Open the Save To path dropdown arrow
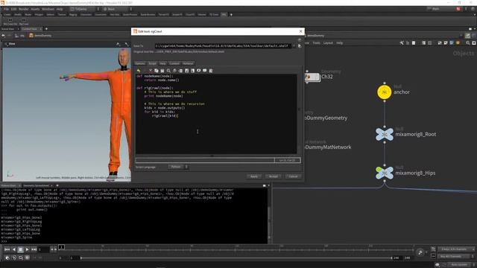477x268 pixels. [x=294, y=46]
